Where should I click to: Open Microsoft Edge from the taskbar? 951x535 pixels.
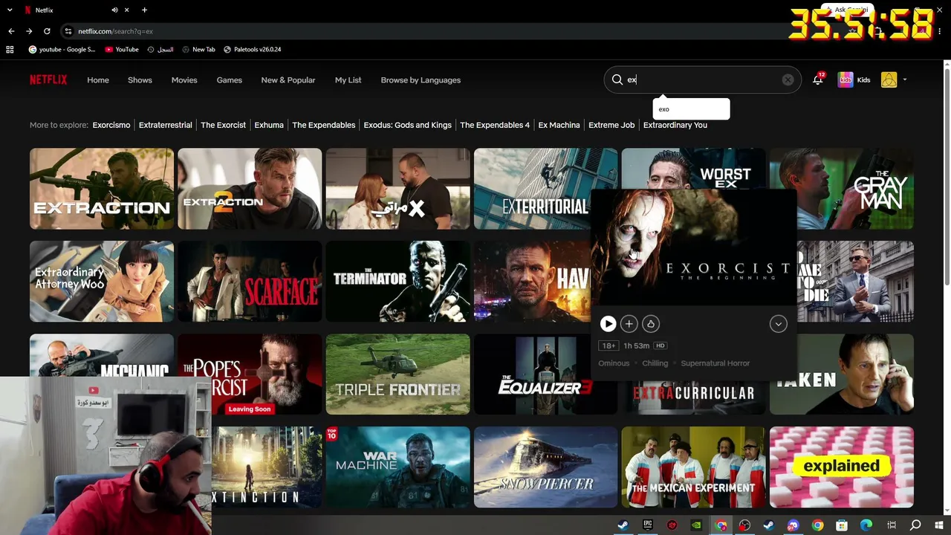pyautogui.click(x=866, y=525)
